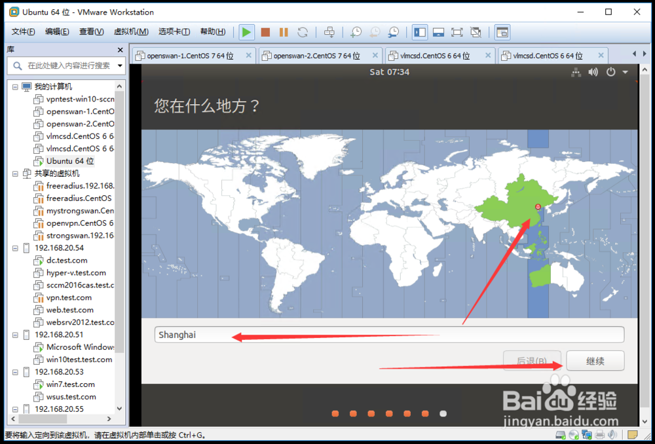Click Ubuntu top bar power icon
This screenshot has height=444, width=655.
pyautogui.click(x=610, y=72)
